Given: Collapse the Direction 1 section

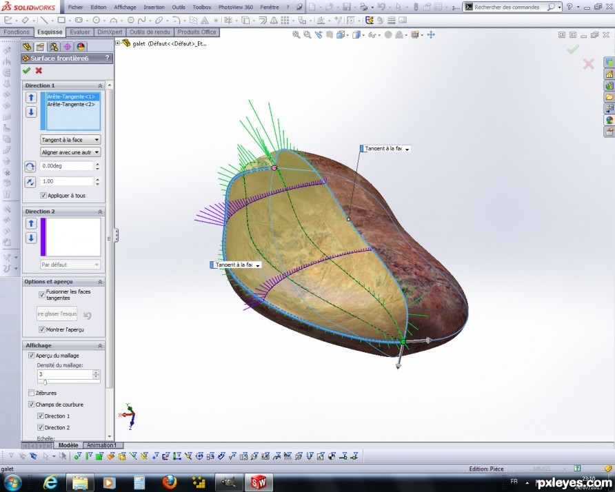Looking at the screenshot, I should coord(100,85).
